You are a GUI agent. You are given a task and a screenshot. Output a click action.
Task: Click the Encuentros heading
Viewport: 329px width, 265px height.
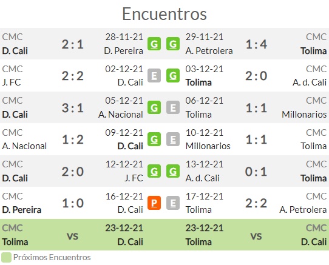(164, 14)
